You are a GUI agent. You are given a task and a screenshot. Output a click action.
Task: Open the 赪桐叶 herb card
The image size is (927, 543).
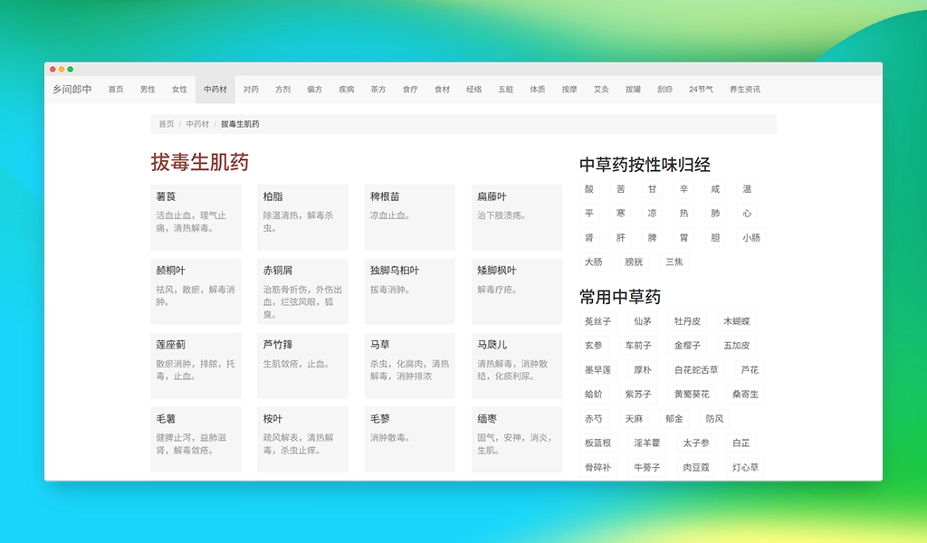click(x=196, y=291)
